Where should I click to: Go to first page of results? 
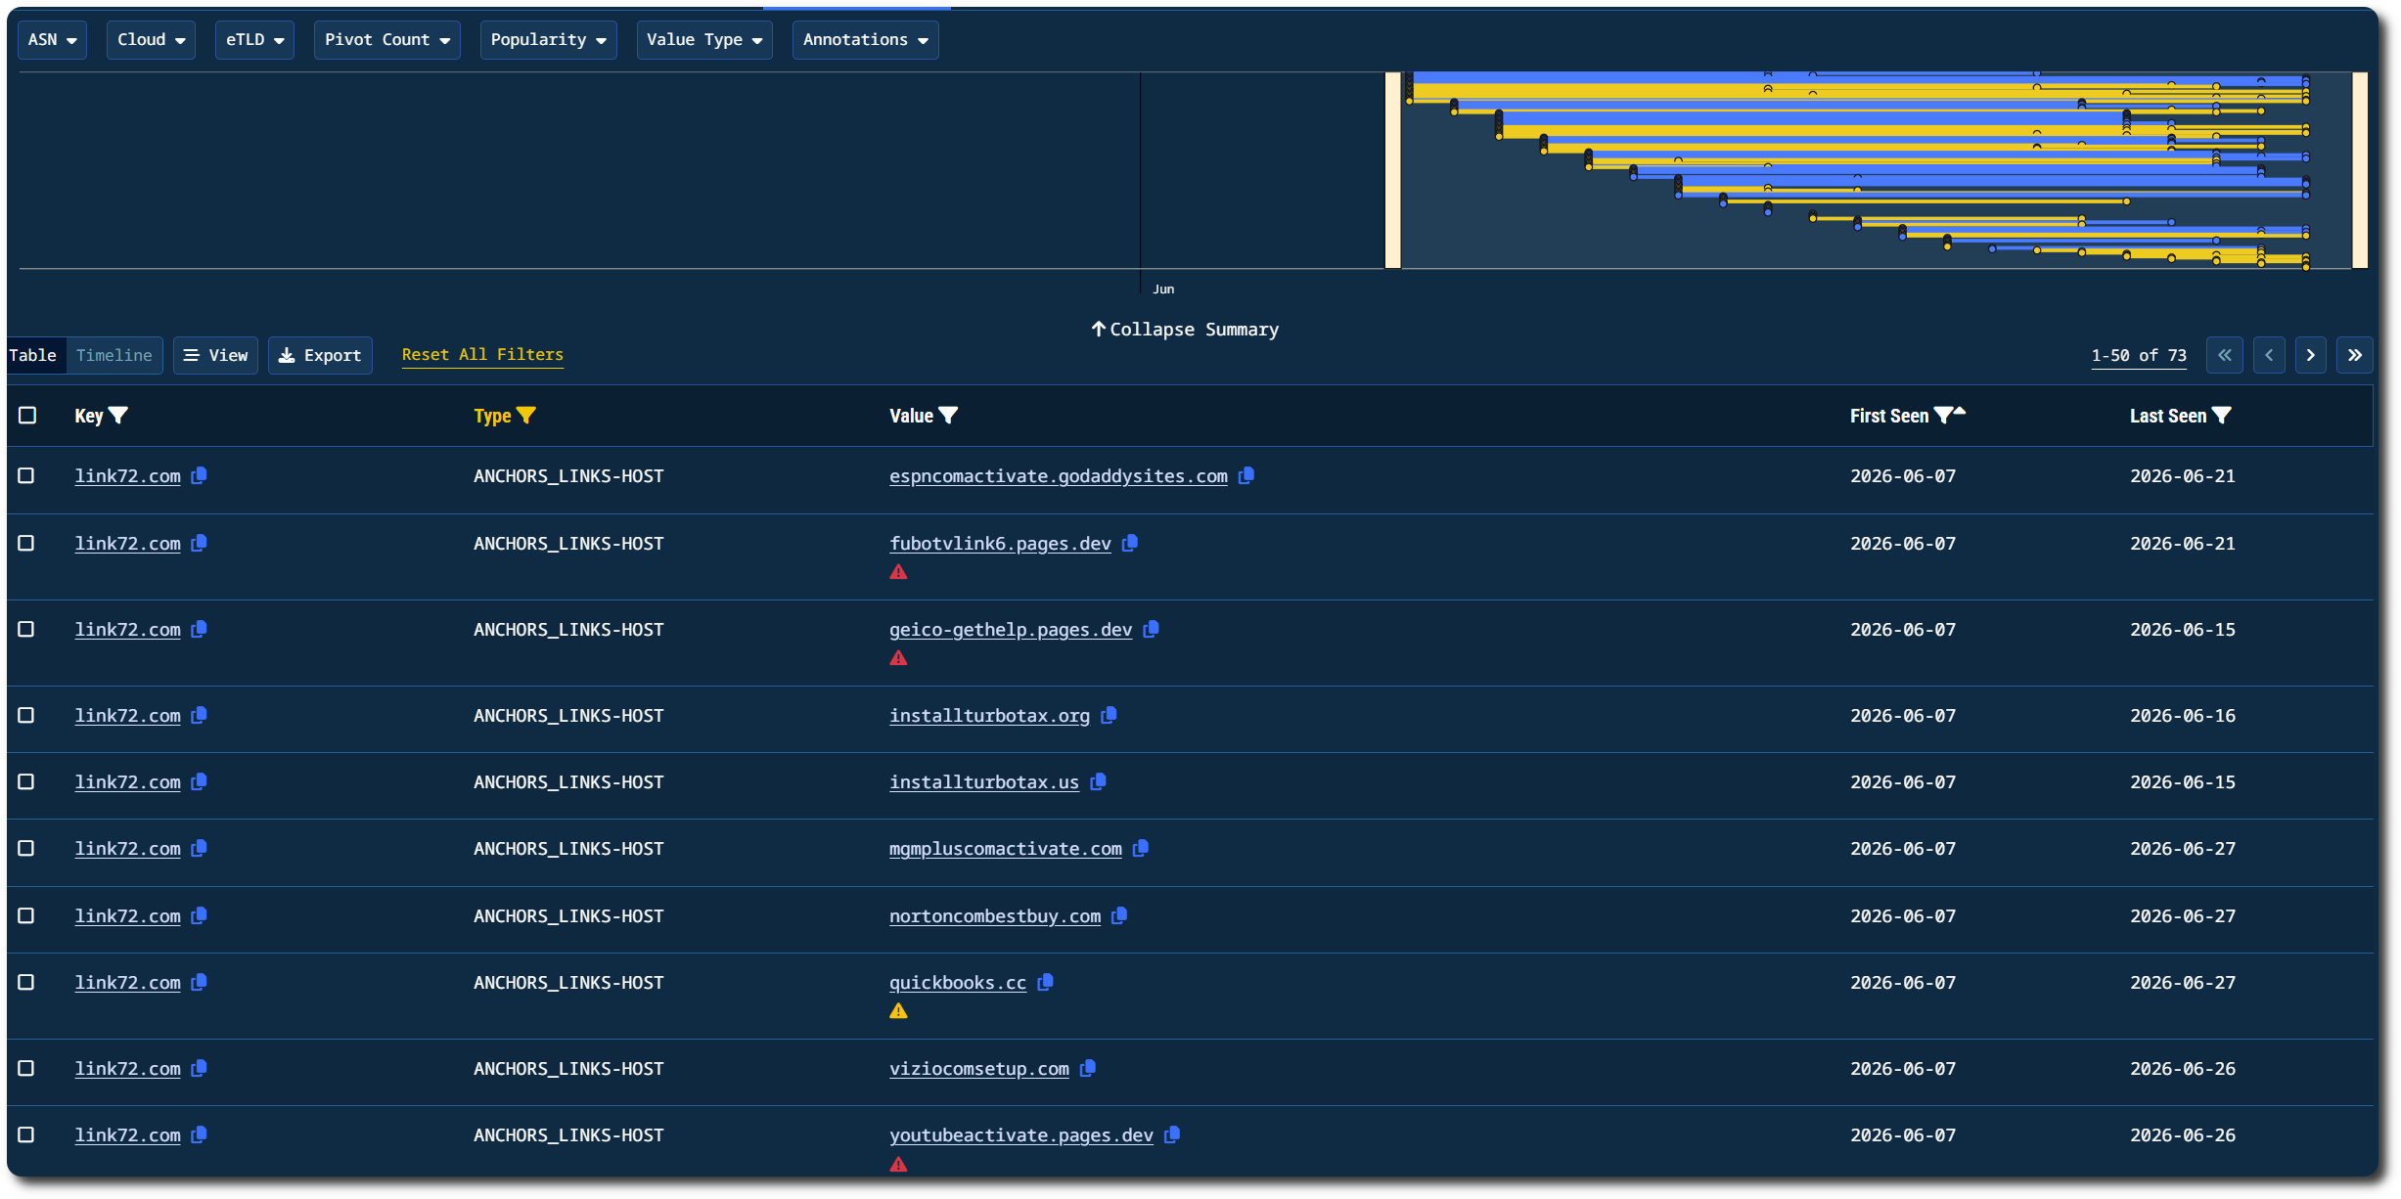tap(2224, 355)
